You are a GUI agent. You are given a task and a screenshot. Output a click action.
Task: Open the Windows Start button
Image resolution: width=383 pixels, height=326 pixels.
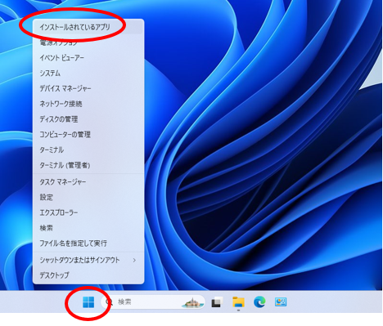pos(88,302)
